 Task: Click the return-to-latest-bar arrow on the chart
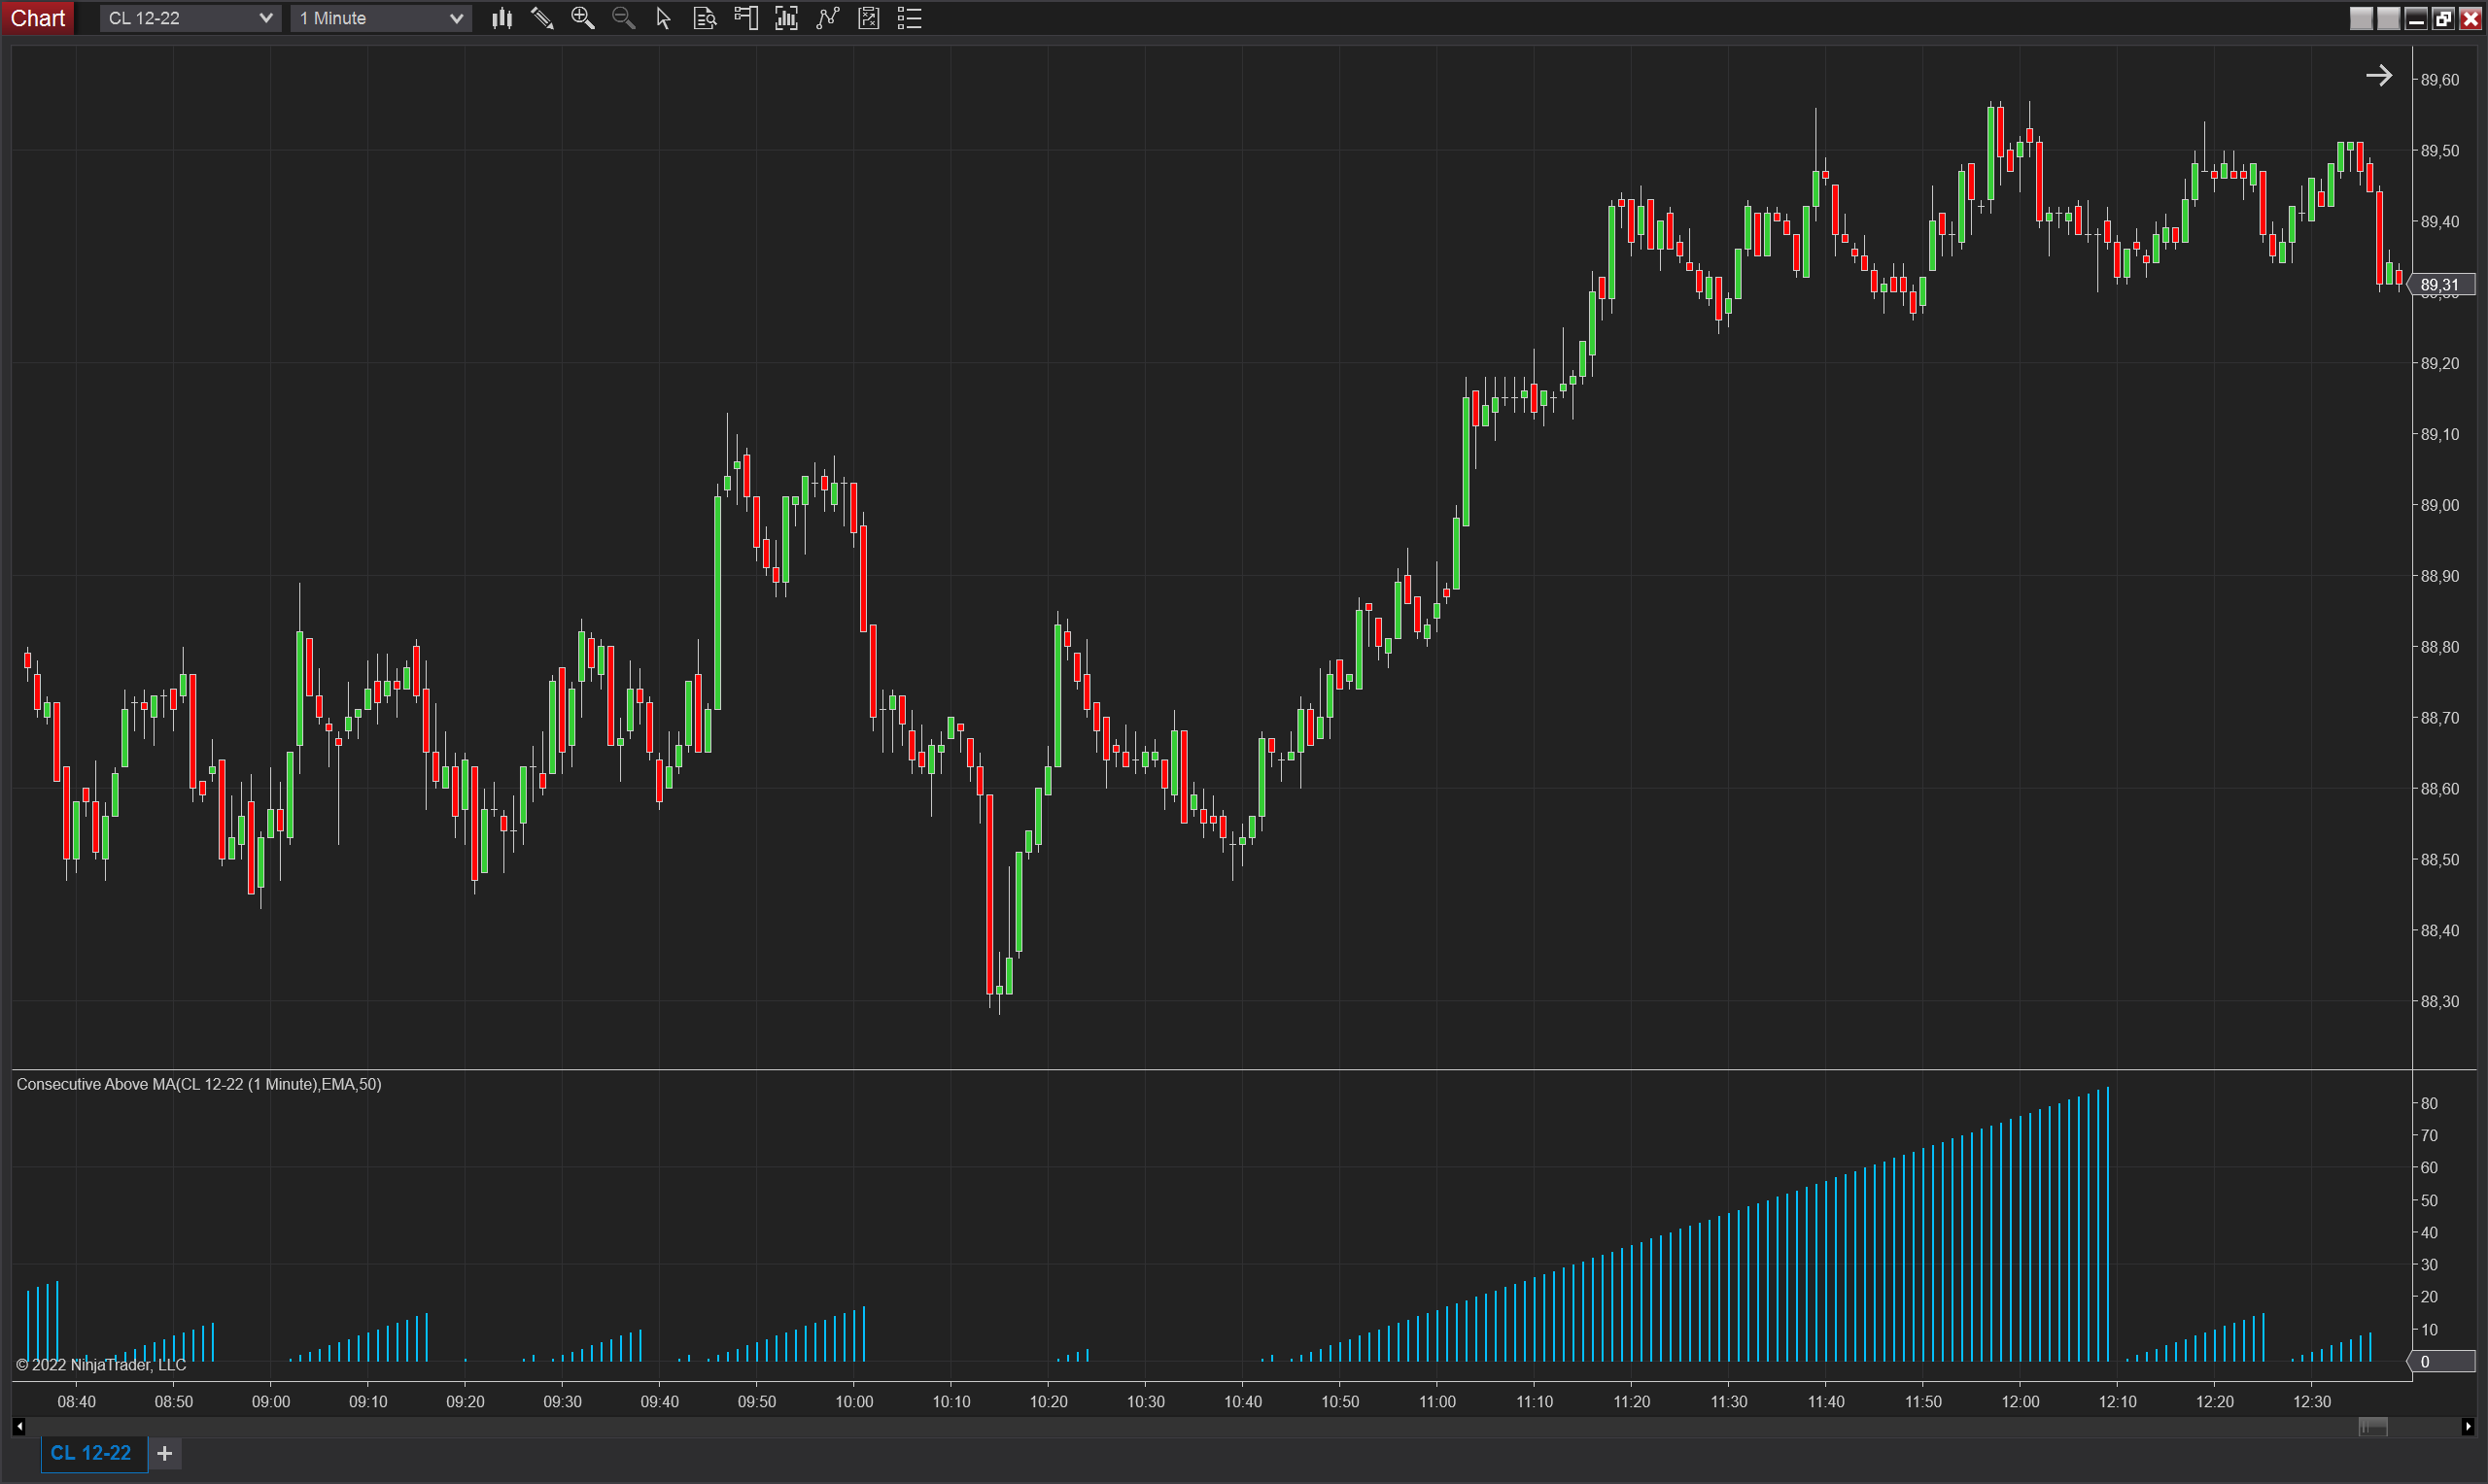coord(2379,76)
